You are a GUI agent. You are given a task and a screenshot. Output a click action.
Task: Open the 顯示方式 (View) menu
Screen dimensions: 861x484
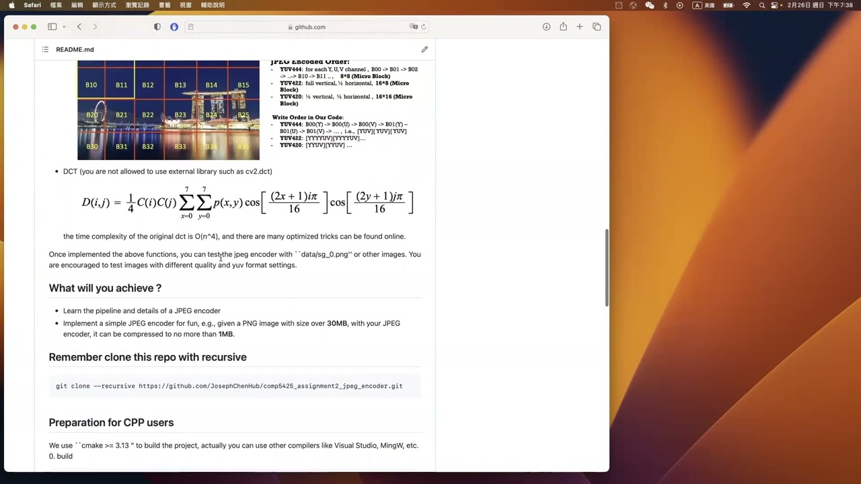click(104, 5)
